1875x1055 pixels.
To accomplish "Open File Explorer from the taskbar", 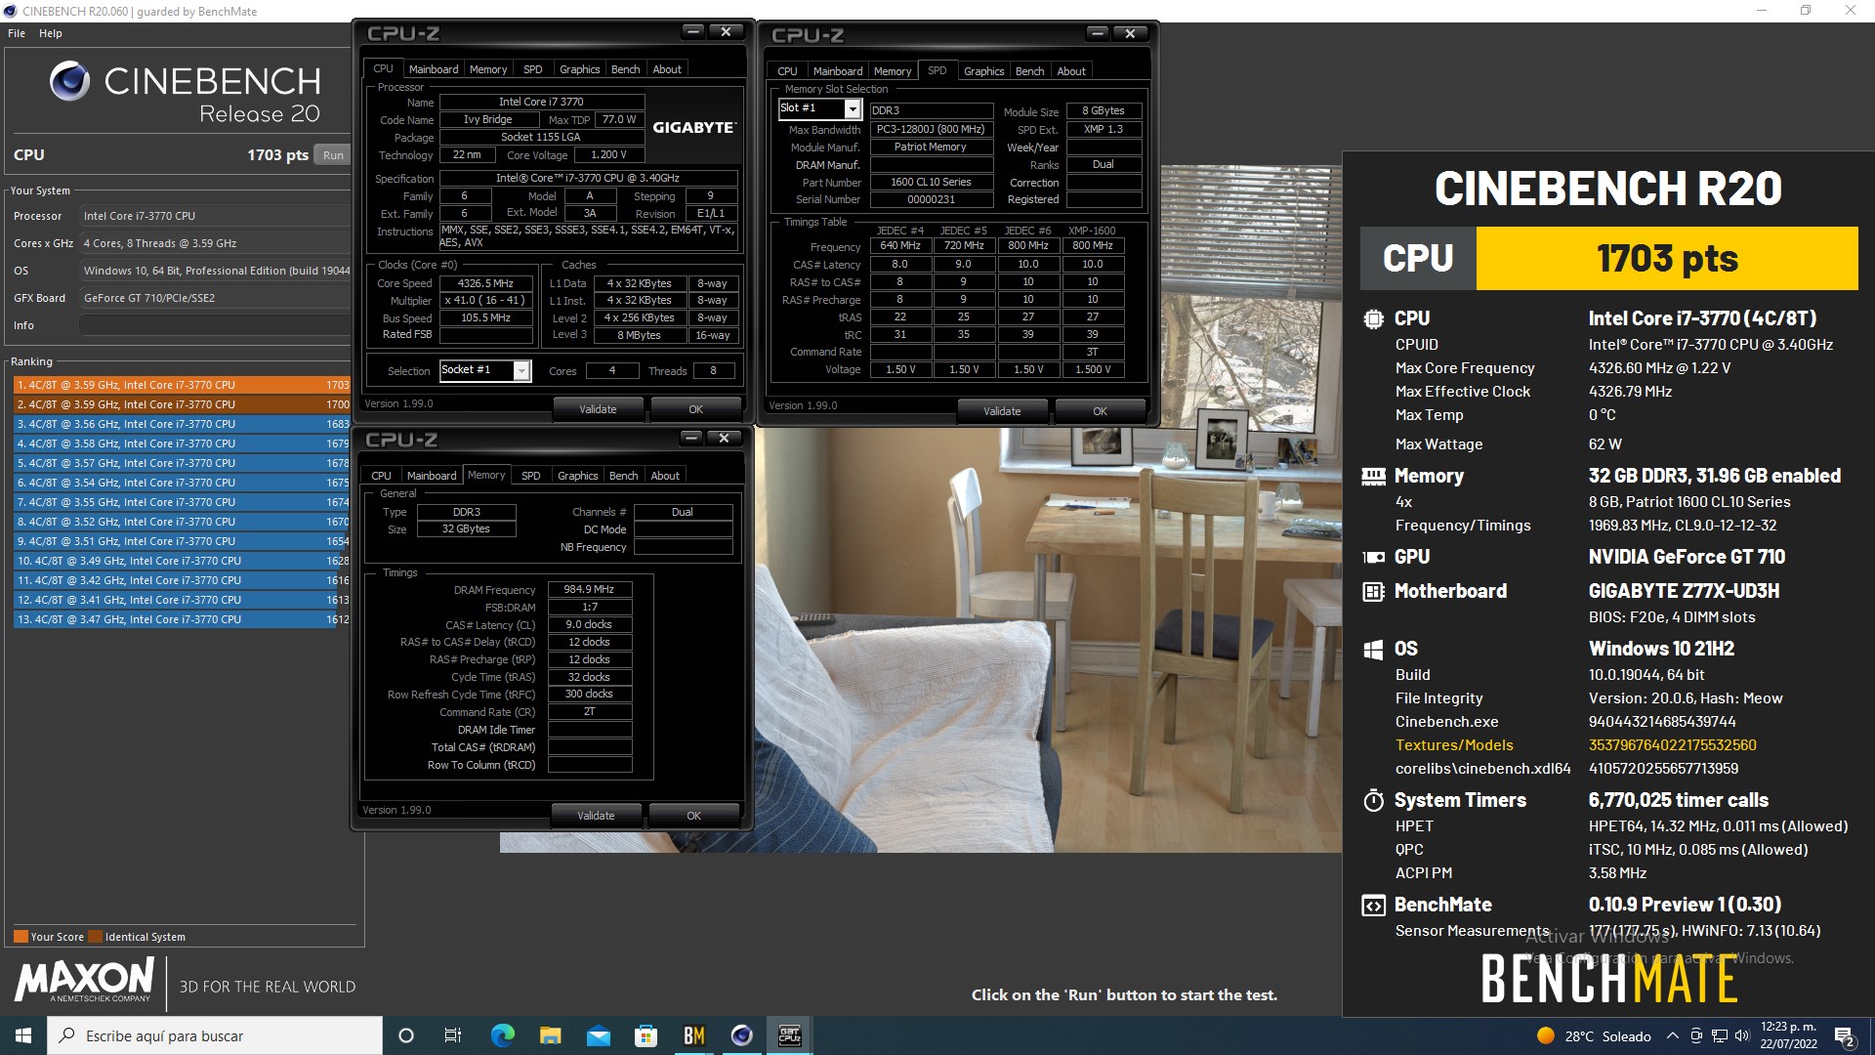I will [550, 1035].
